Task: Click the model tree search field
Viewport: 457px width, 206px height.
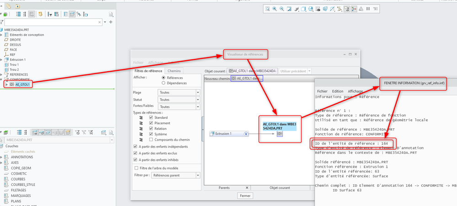Action: 53,22
